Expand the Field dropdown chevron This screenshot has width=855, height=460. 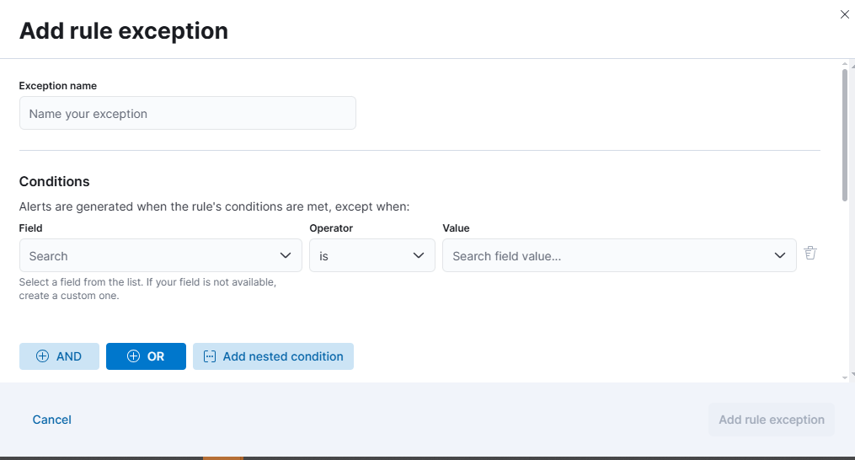[285, 256]
